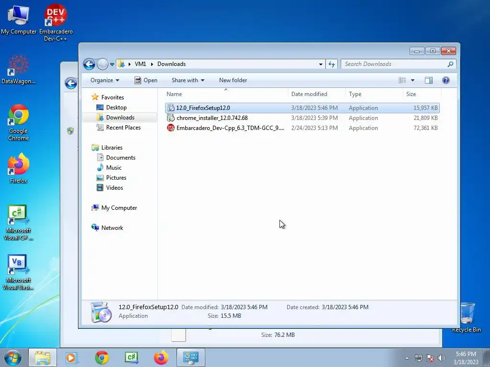Select the Firefox desktop shortcut
The image size is (490, 367).
(x=19, y=168)
